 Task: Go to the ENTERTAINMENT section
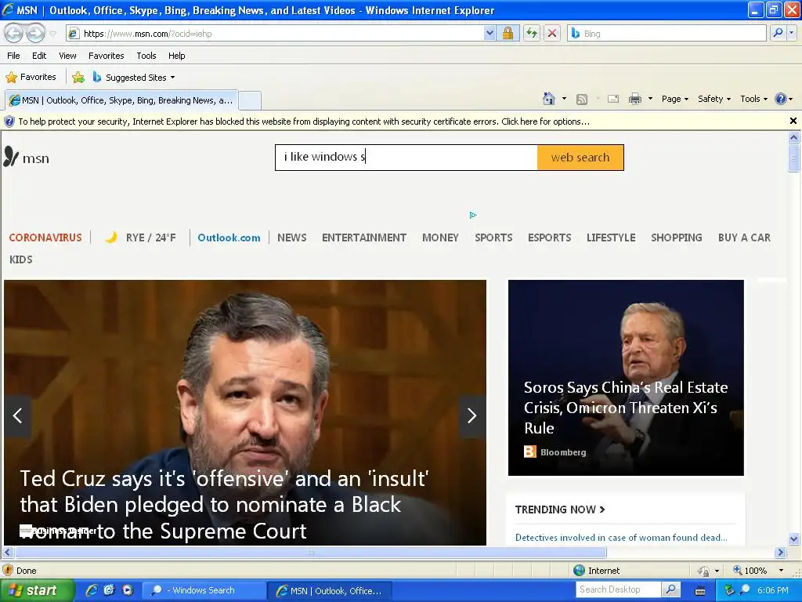(364, 238)
